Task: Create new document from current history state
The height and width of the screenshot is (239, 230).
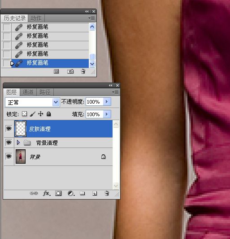Action: 56,71
